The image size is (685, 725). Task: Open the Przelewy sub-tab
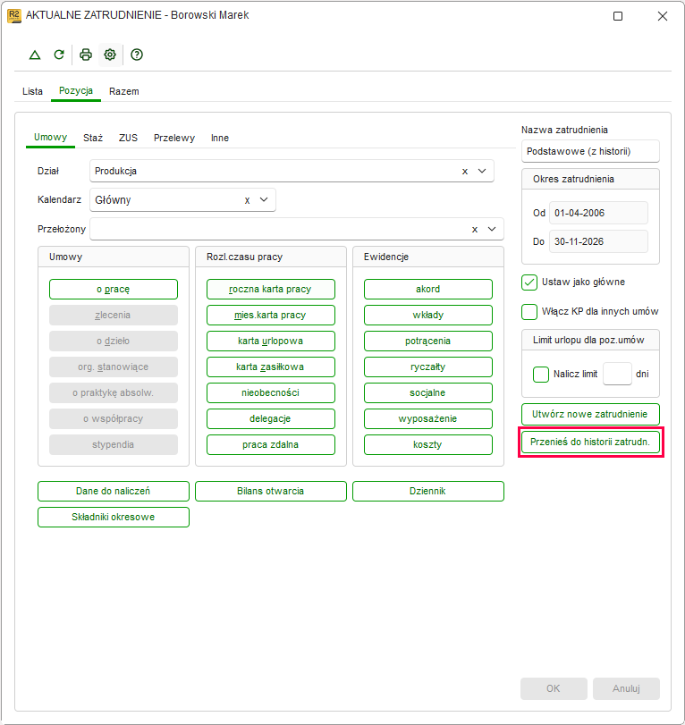174,138
